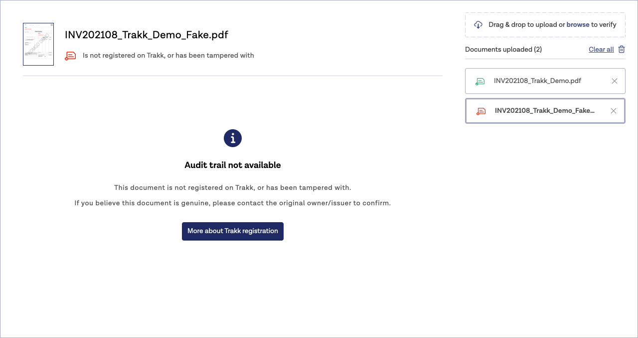Click the Audit trail not available heading
638x338 pixels.
pyautogui.click(x=233, y=165)
